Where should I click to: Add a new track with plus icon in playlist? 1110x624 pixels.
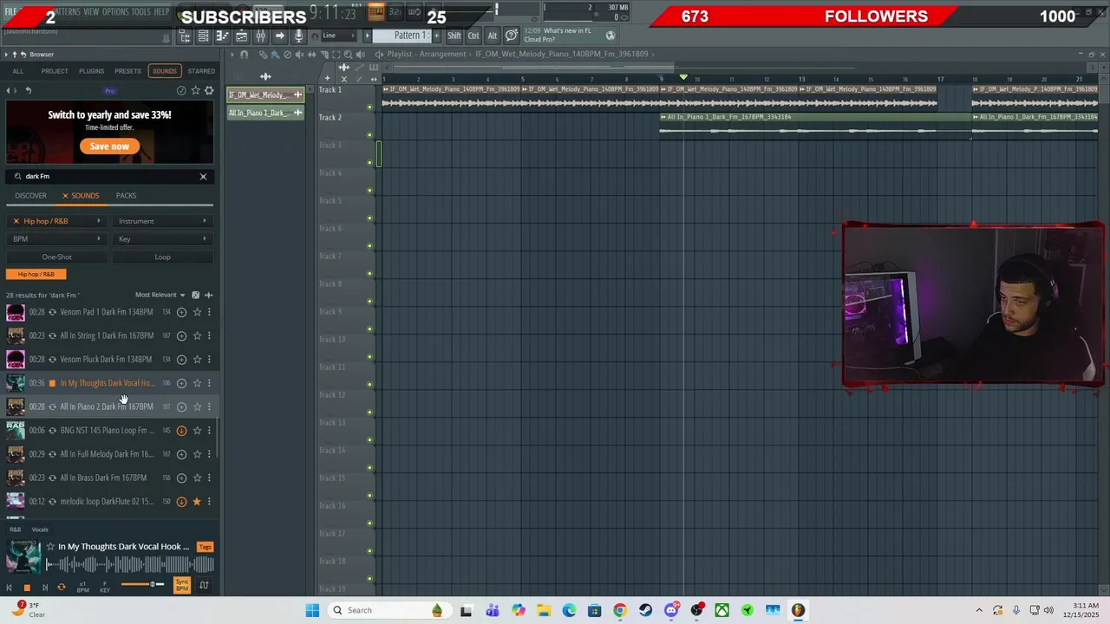(x=327, y=78)
